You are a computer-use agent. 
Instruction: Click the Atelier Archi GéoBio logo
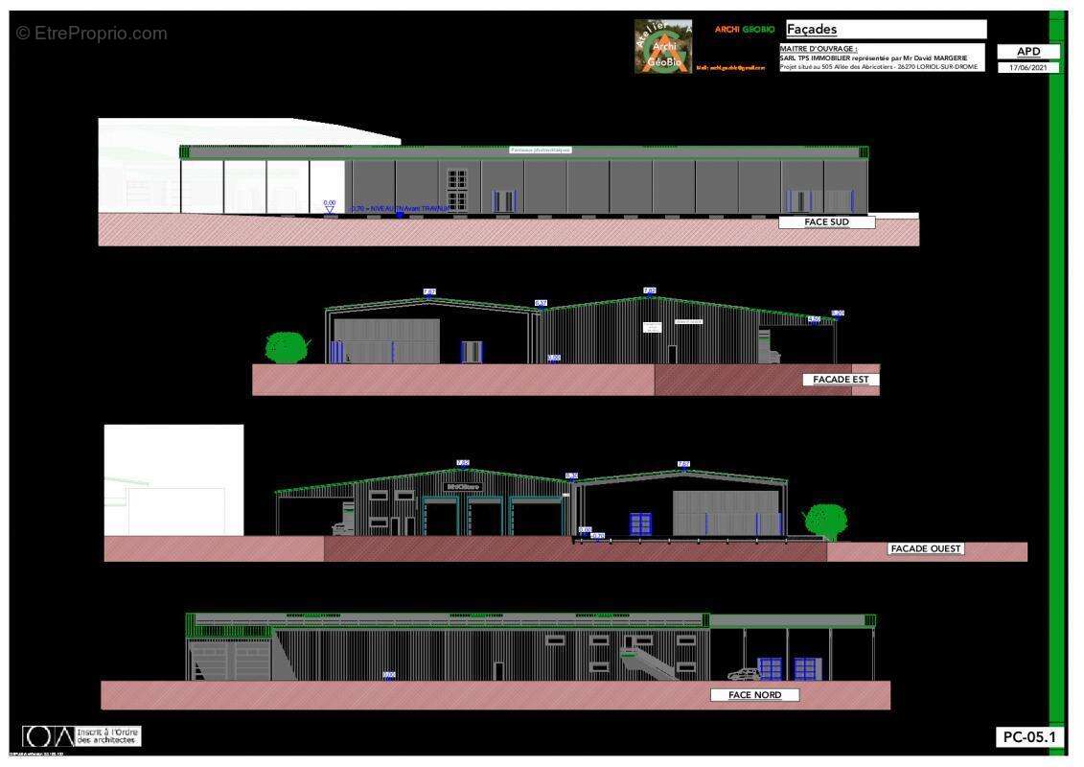coord(662,46)
